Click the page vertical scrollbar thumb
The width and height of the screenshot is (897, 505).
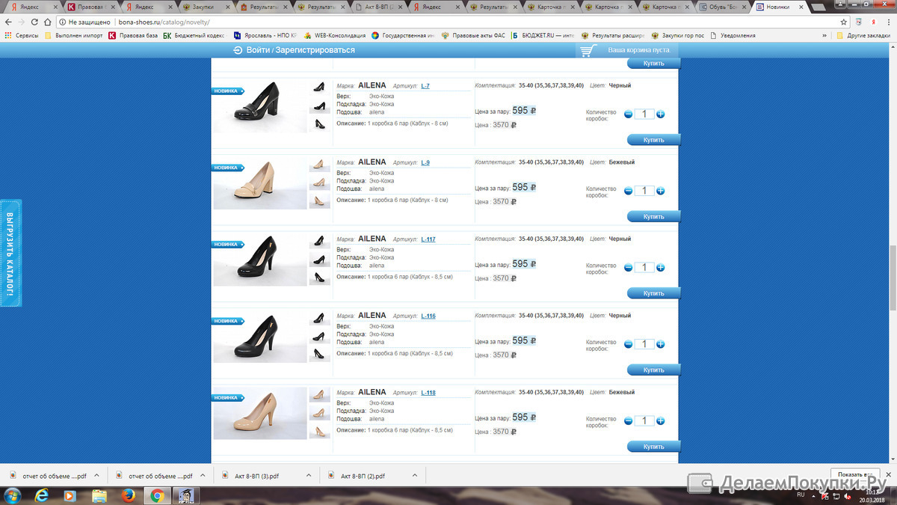click(x=893, y=278)
